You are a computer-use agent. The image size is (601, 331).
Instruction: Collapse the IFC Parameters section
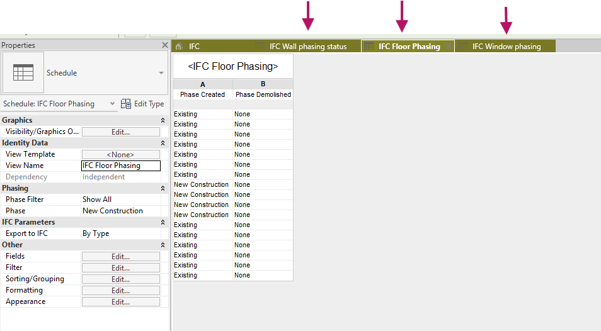coord(164,222)
